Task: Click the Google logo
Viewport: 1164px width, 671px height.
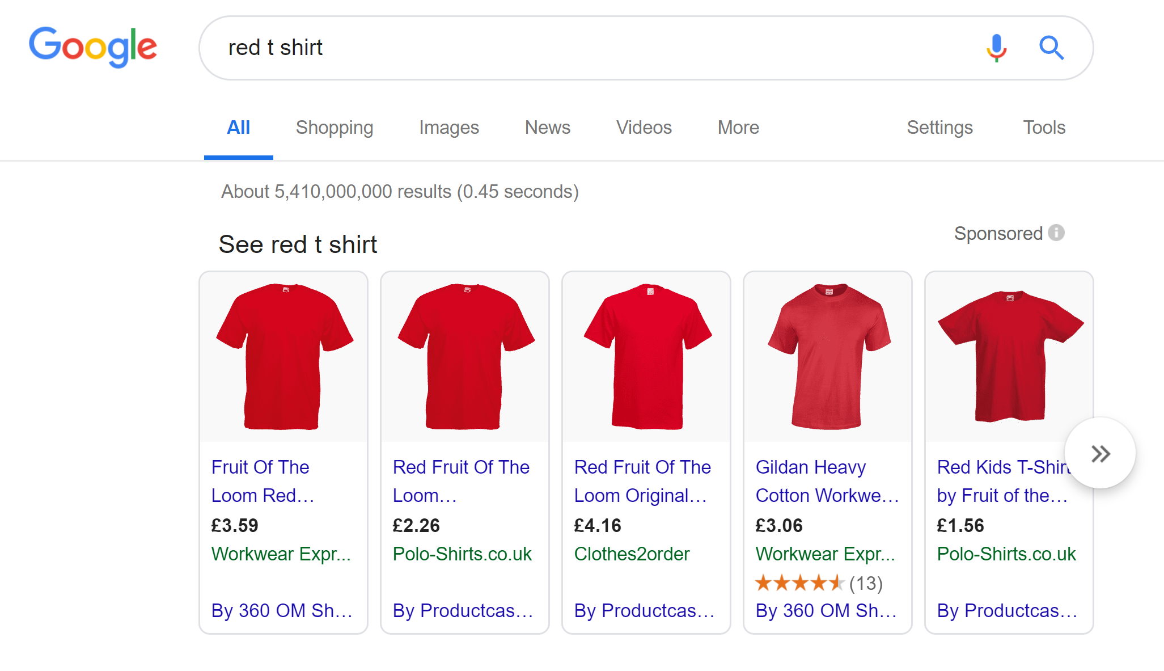Action: click(x=93, y=47)
